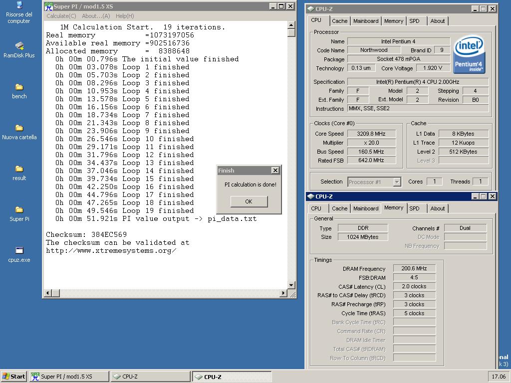This screenshot has width=511, height=383.
Task: Click Super PI horizontal scrollbar left arrow
Action: click(48, 293)
